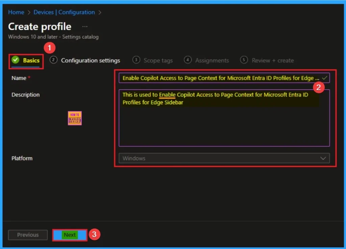Click the step 2 circle icon
Viewport: 346px width, 249px height.
(x=53, y=60)
